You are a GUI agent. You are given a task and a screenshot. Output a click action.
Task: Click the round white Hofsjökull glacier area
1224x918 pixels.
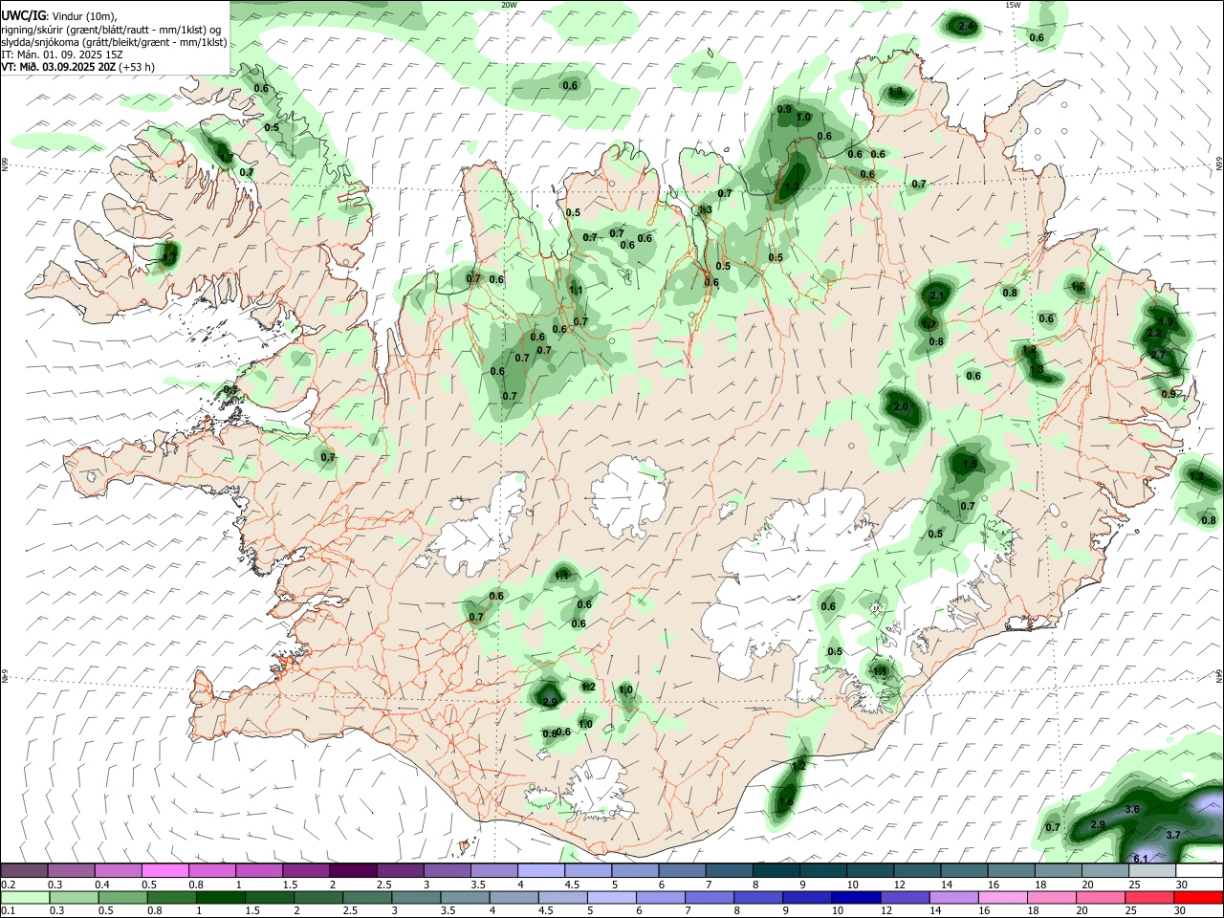tap(628, 495)
